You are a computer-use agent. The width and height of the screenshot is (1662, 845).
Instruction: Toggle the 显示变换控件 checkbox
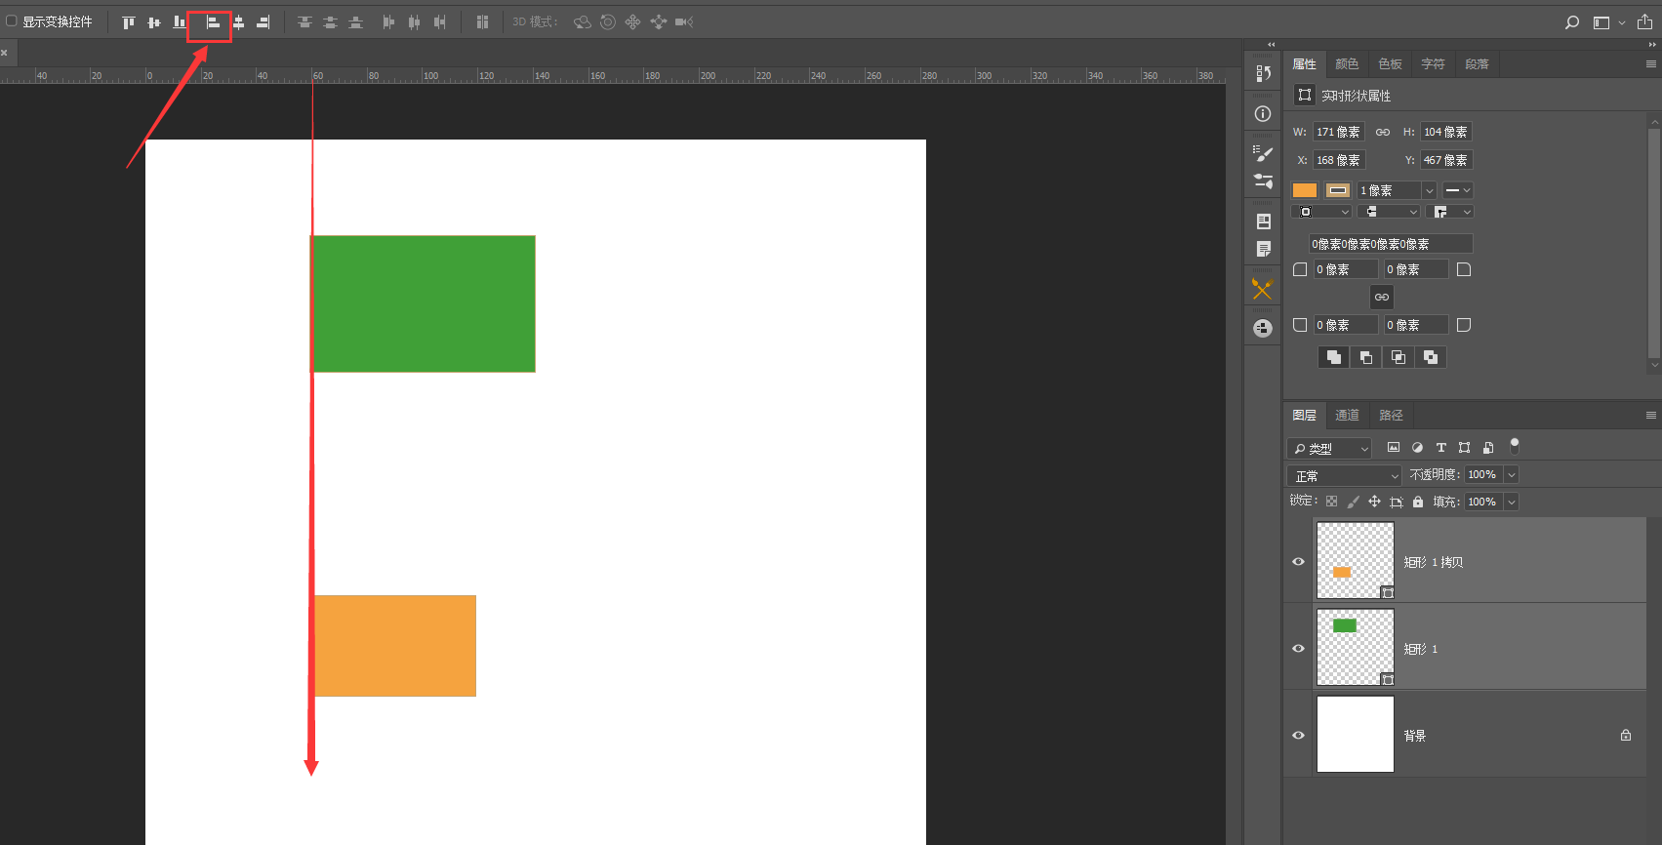(x=12, y=21)
